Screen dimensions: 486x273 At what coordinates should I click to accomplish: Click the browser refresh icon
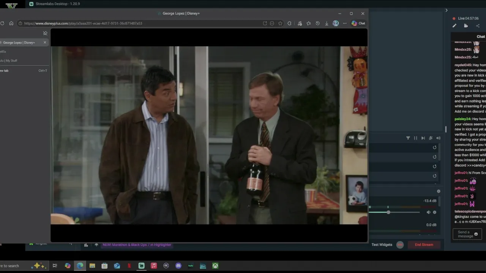tap(2, 23)
